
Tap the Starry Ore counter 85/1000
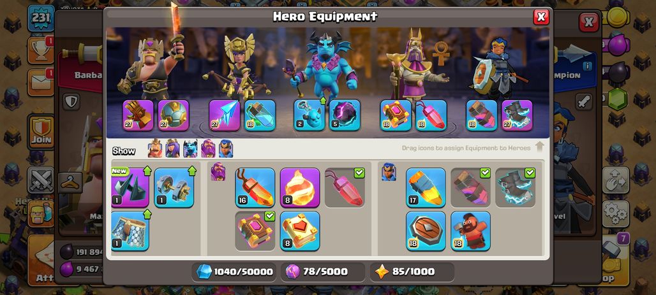(x=412, y=271)
